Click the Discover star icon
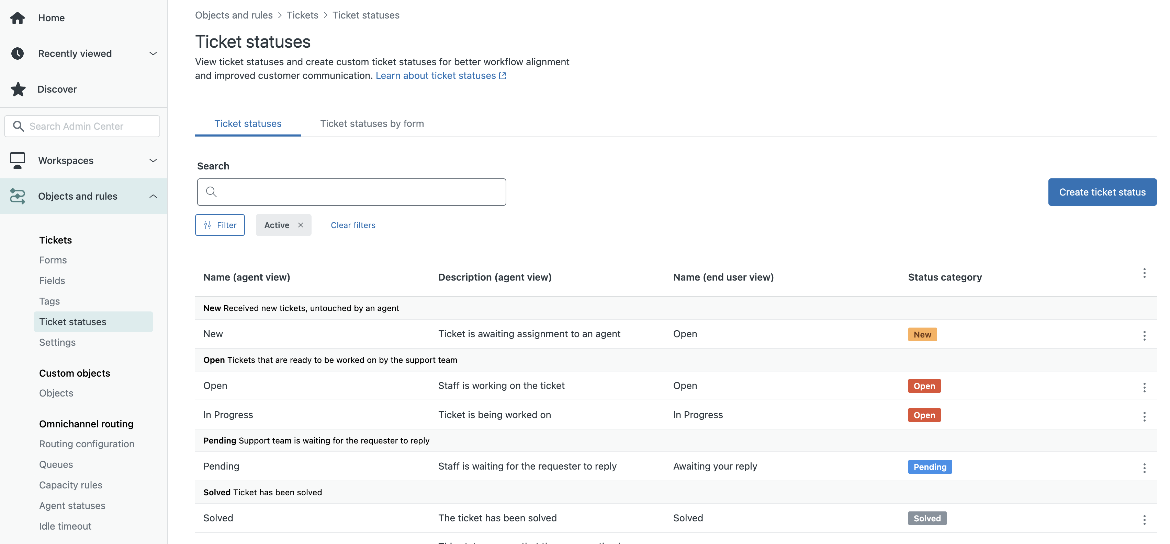The image size is (1170, 544). tap(18, 89)
